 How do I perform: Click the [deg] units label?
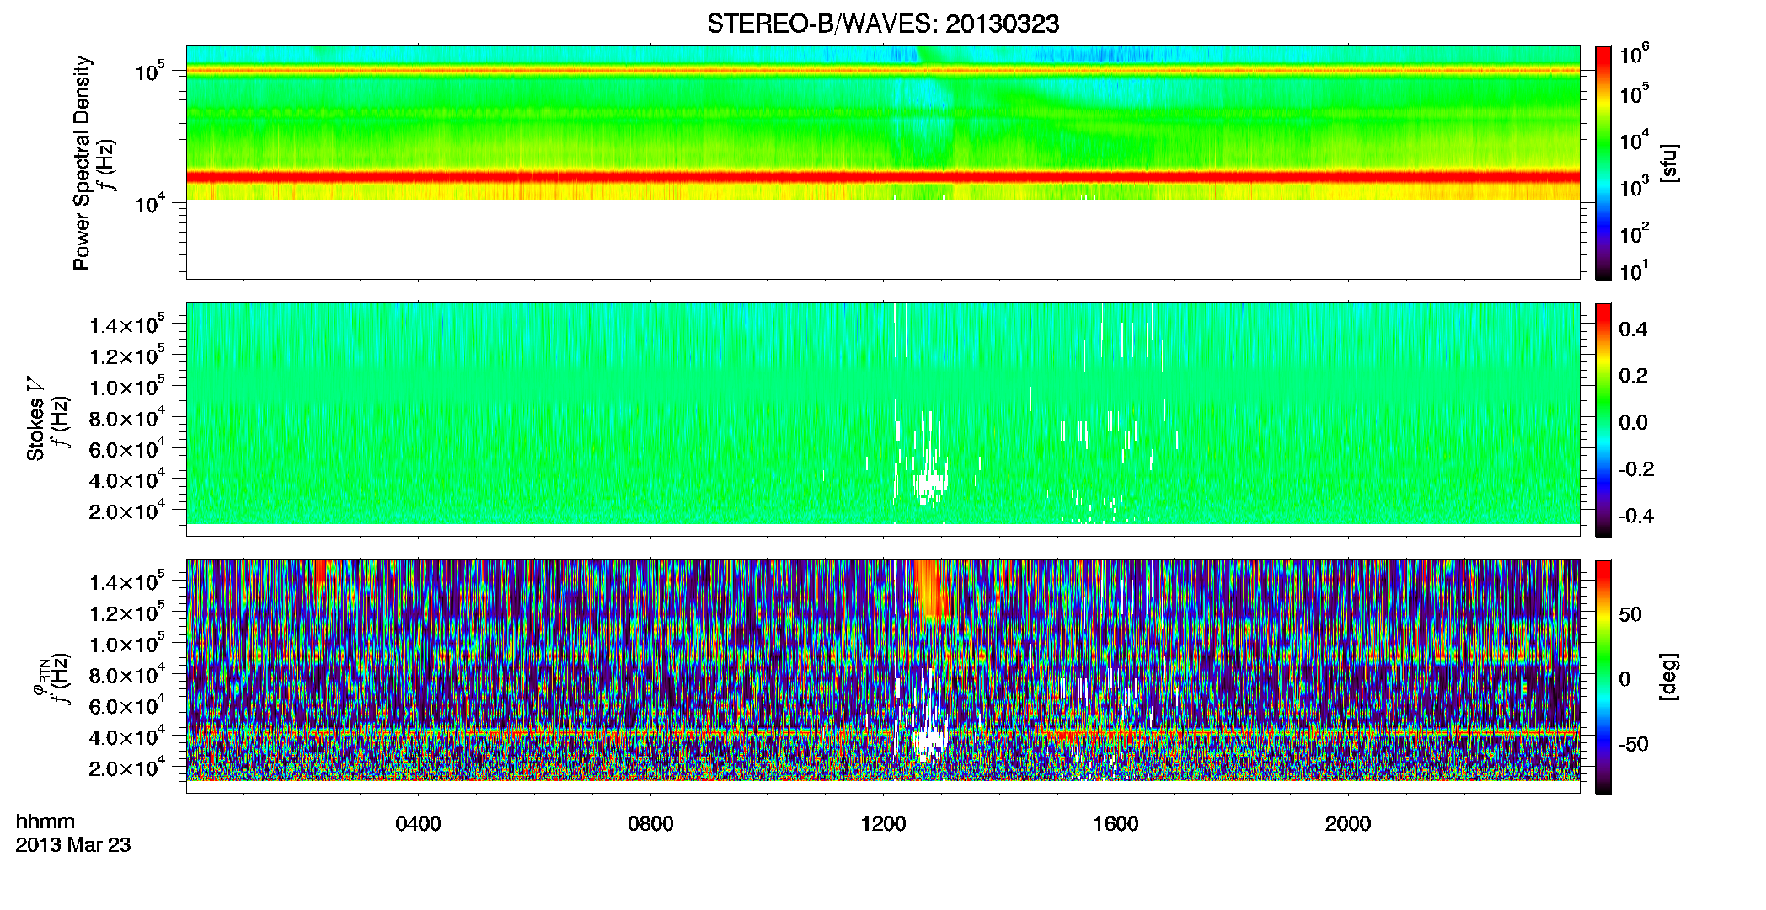click(1669, 677)
